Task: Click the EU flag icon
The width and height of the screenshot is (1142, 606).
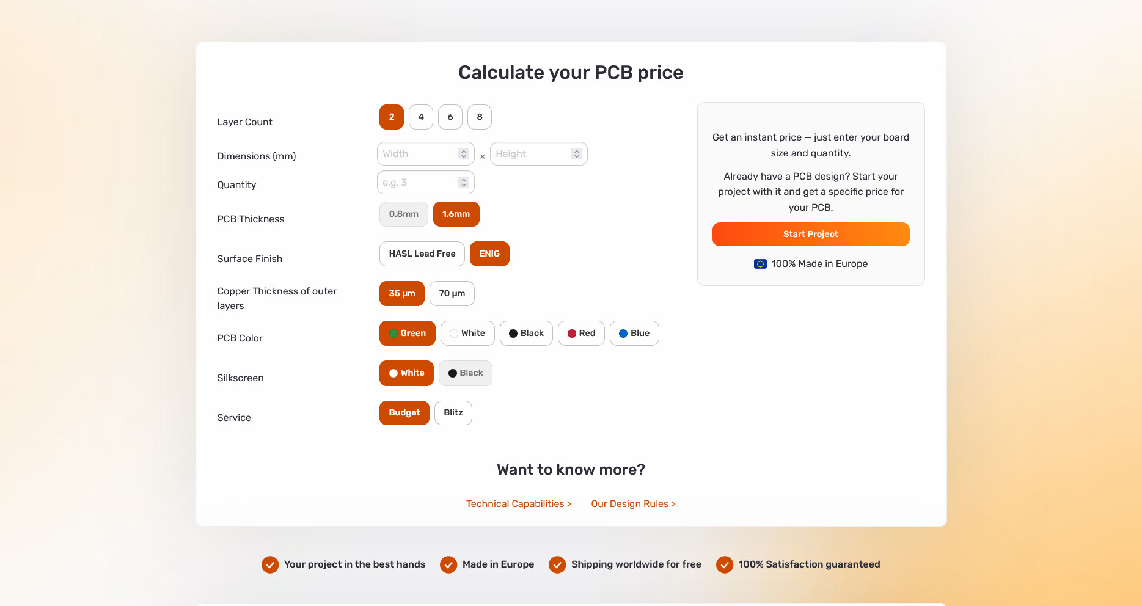Action: click(x=760, y=264)
